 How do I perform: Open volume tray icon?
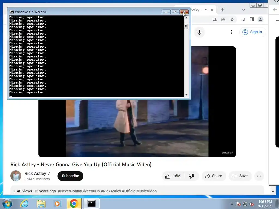tap(251, 204)
